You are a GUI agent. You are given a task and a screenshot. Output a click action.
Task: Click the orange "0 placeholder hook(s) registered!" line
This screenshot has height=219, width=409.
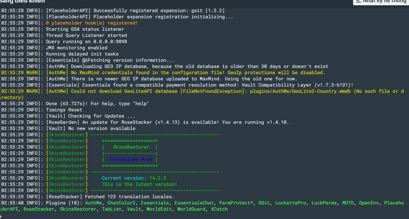[x=92, y=23]
